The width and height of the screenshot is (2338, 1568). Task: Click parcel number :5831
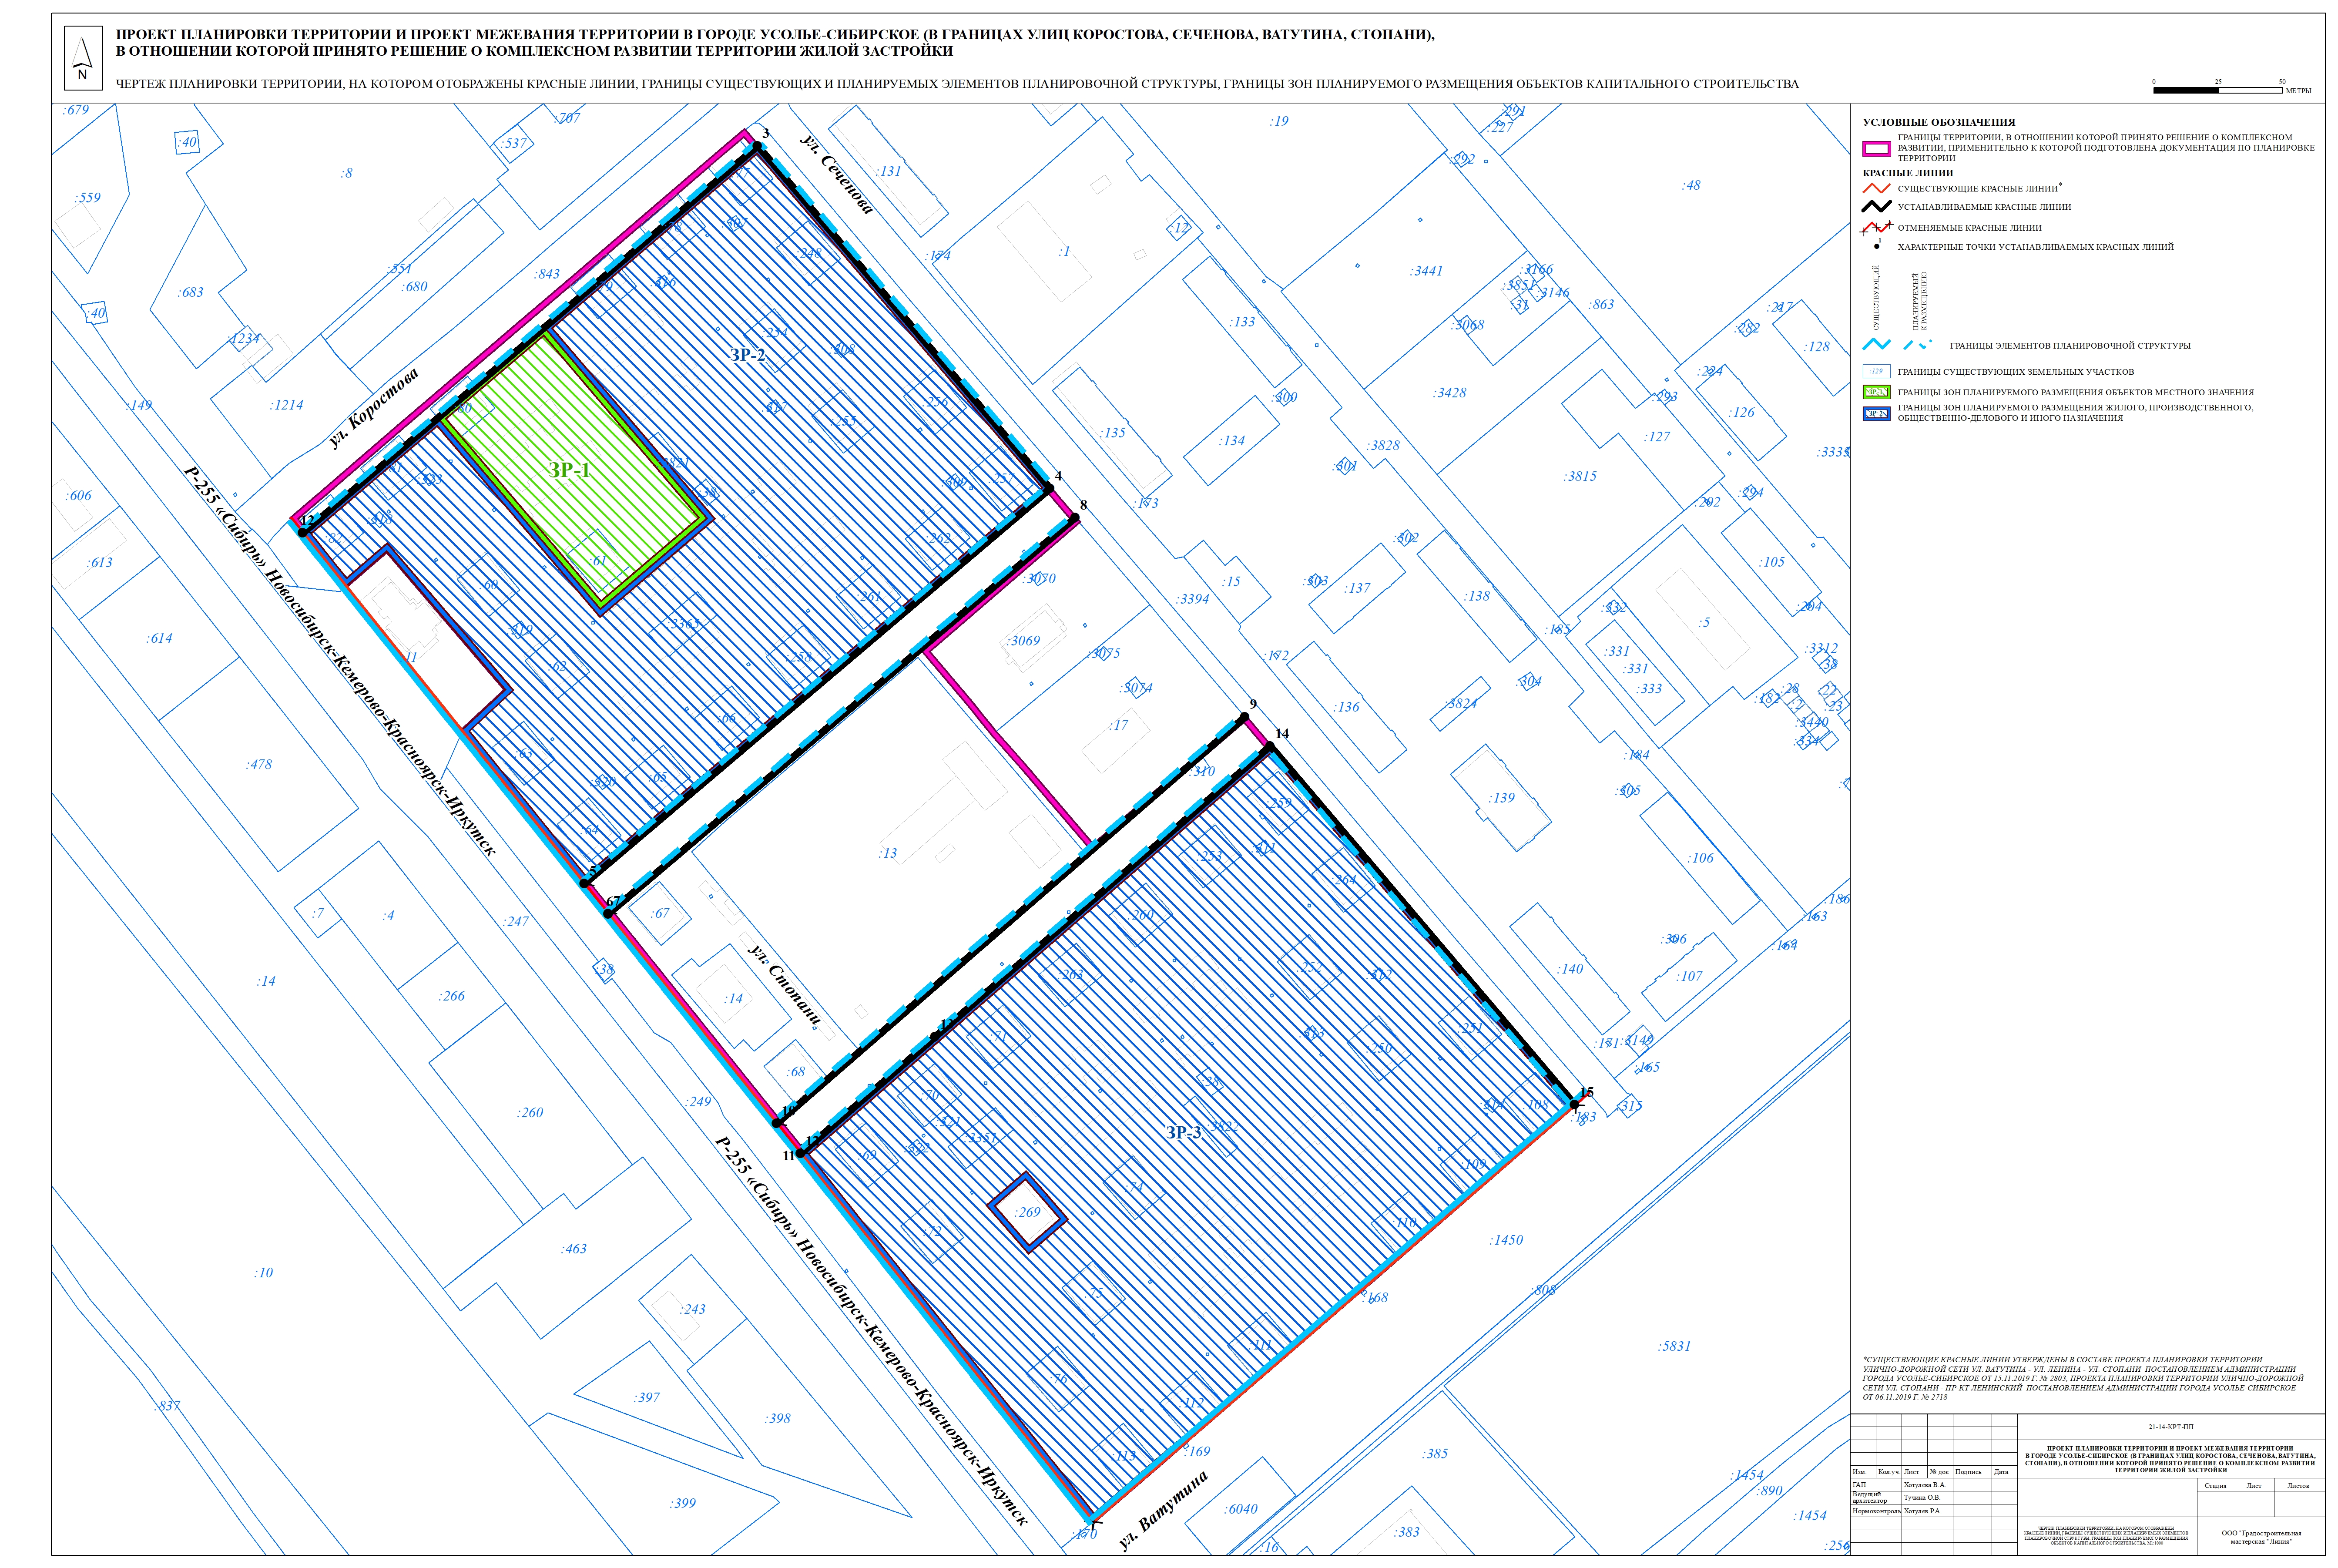pos(1674,1346)
